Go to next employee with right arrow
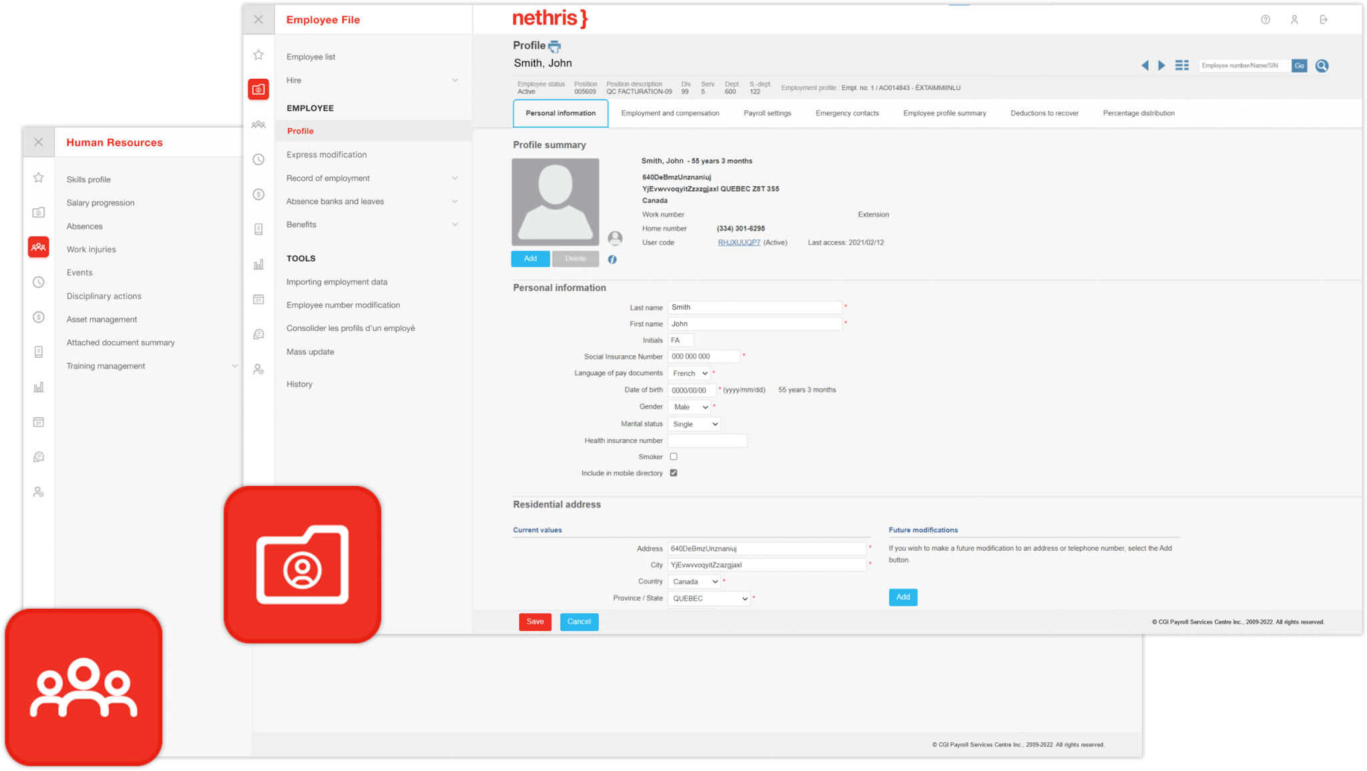Image resolution: width=1367 pixels, height=771 pixels. [1161, 65]
